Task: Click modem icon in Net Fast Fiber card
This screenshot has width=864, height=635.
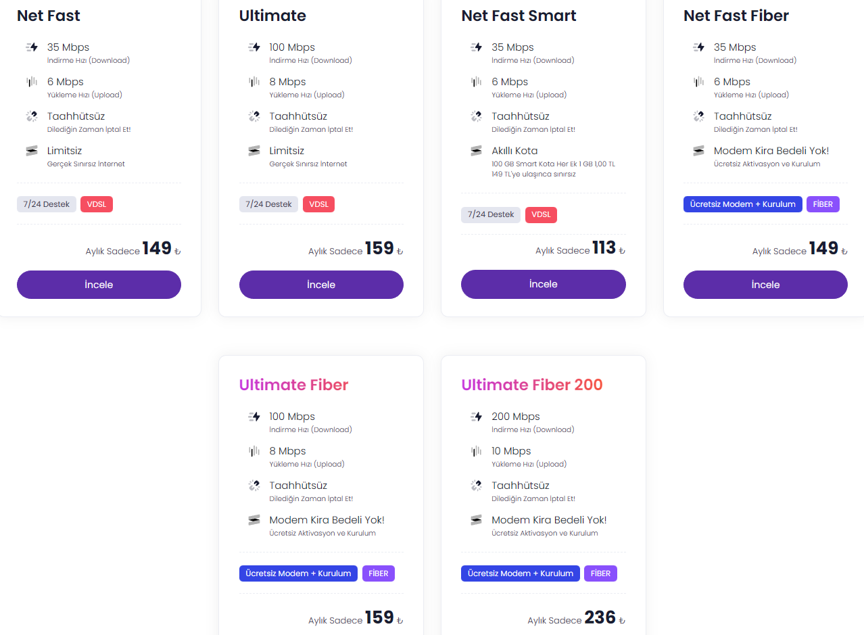Action: pos(698,151)
